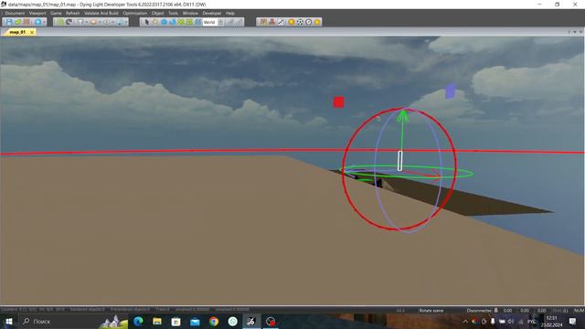Click the white selected object box in the gizmo
This screenshot has height=329, width=585.
point(400,161)
